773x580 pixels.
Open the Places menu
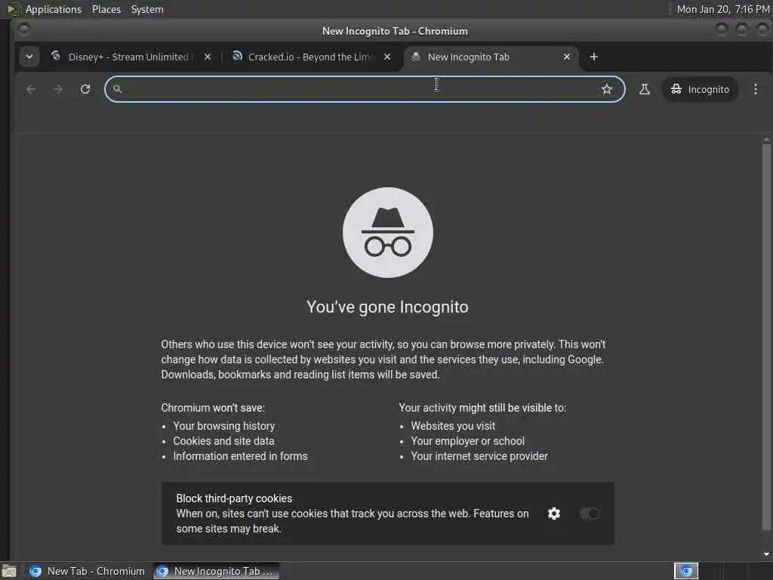point(106,9)
